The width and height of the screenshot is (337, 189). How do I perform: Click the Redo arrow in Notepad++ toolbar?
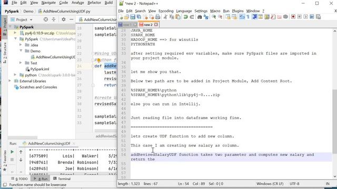[x=192, y=17]
